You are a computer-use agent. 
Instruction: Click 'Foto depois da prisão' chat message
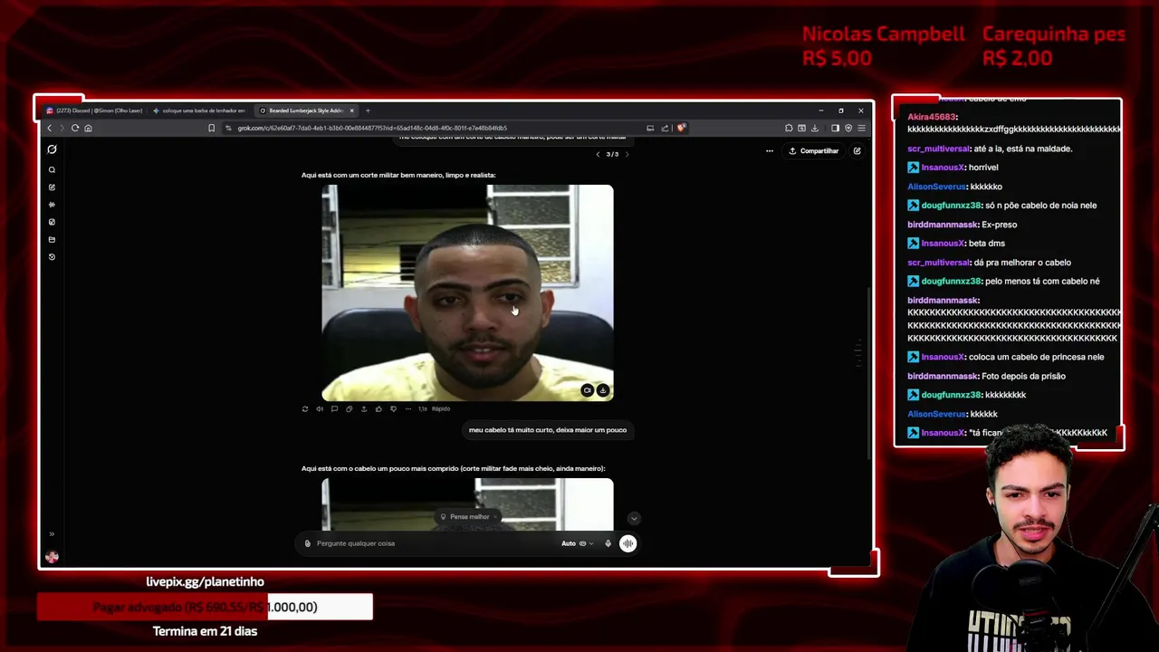click(x=986, y=376)
